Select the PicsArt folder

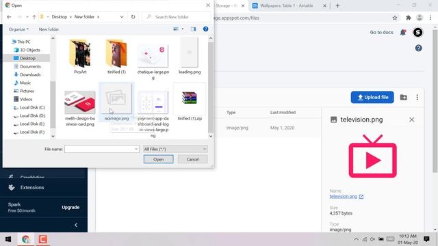(x=80, y=57)
